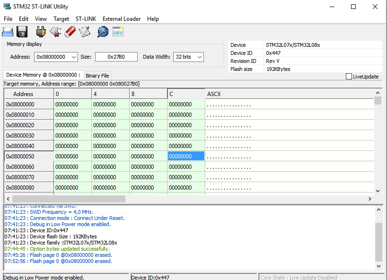Viewport: 387px width, 280px height.
Task: Click address row 0x08000070
Action: [x=29, y=177]
